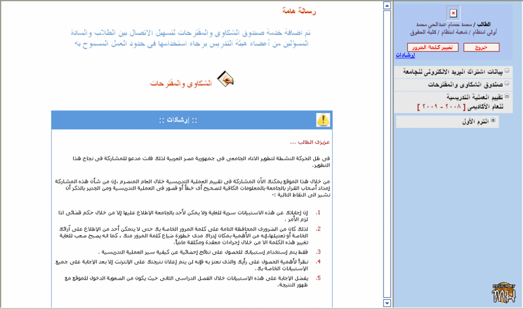Collapse بيانات اشتراك البريد الالكترونى للجامعة item

point(507,71)
